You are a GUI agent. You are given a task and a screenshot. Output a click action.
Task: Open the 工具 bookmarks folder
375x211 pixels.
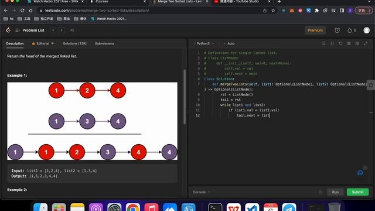(x=24, y=19)
